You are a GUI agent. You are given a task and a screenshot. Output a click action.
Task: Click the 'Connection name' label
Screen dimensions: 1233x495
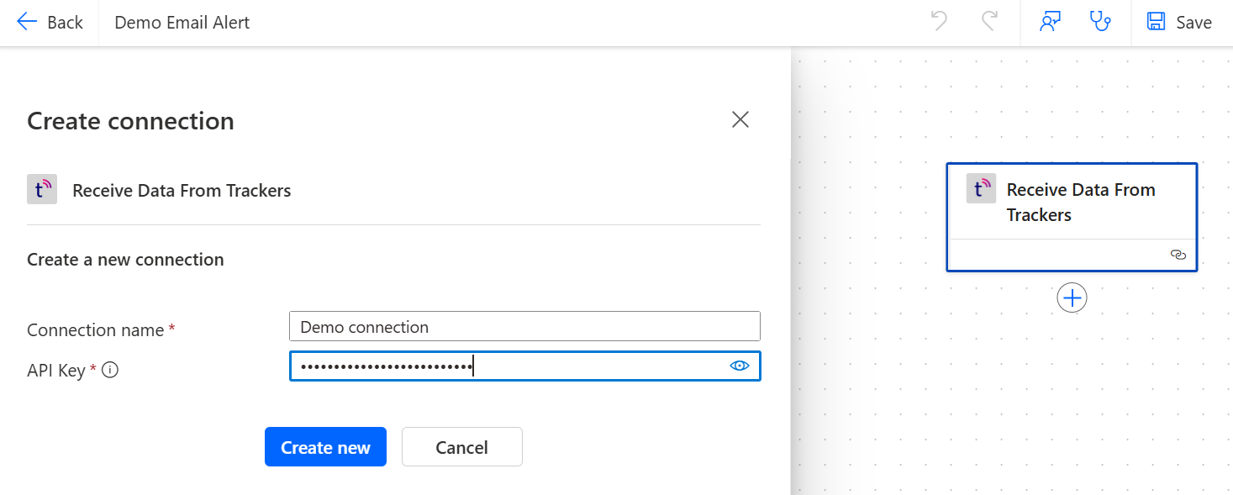coord(95,329)
